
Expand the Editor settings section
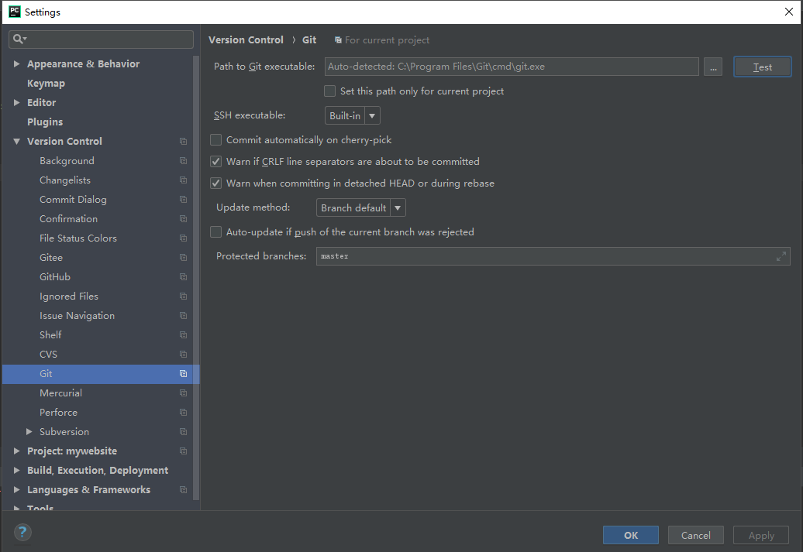[16, 103]
